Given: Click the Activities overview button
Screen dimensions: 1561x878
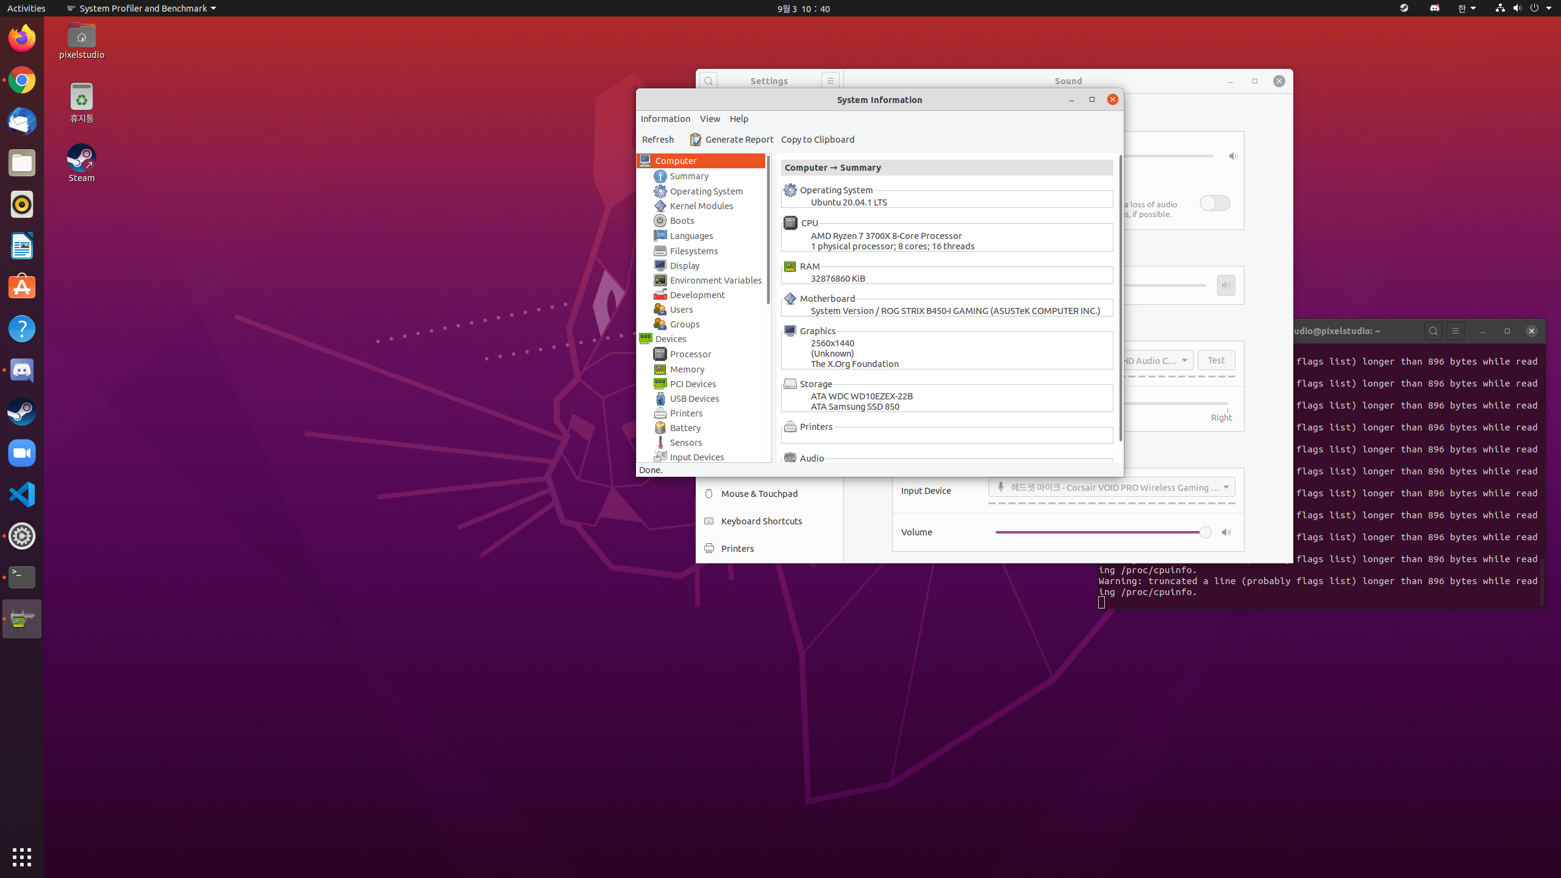Looking at the screenshot, I should [26, 9].
